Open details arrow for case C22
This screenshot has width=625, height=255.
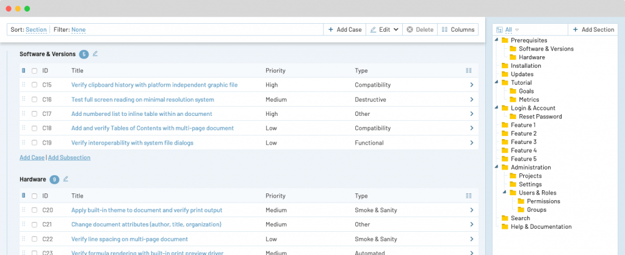472,239
